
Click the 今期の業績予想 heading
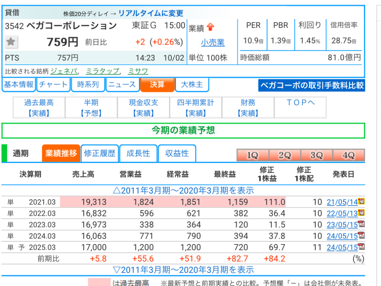click(x=183, y=130)
